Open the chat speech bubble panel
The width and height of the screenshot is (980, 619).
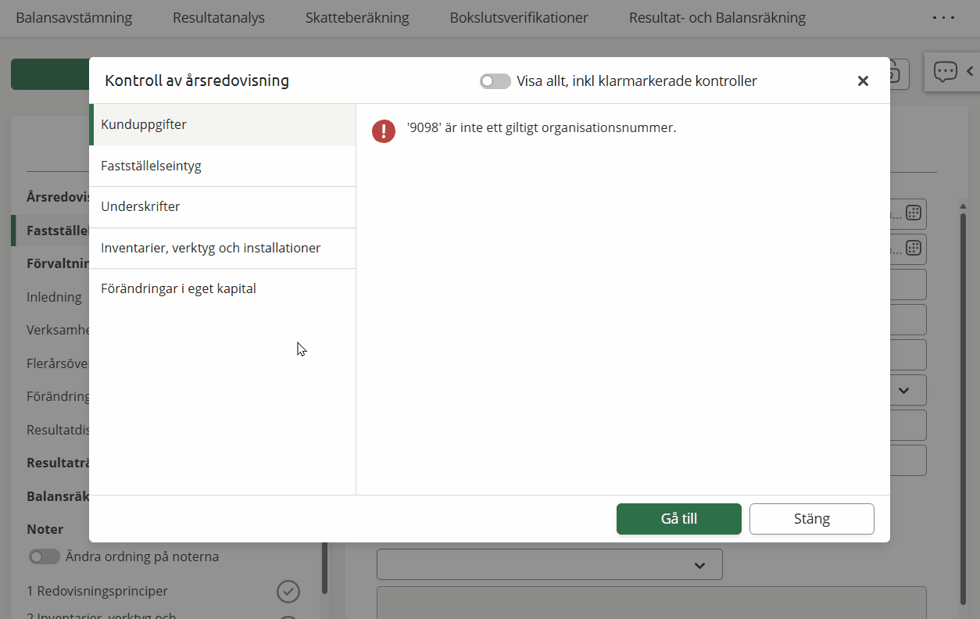point(945,72)
